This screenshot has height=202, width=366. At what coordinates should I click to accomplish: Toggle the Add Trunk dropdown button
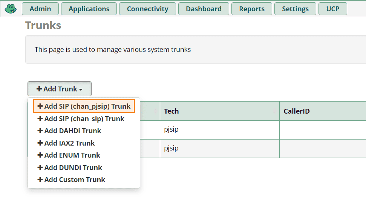coord(60,89)
